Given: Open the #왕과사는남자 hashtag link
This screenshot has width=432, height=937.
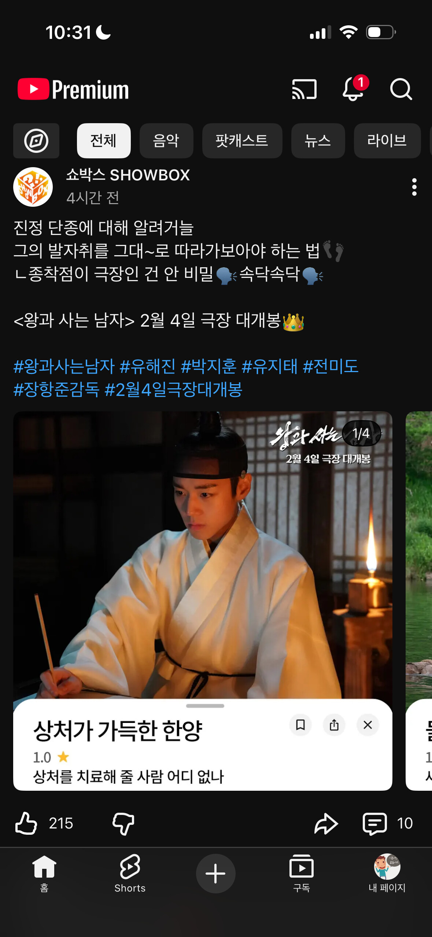Looking at the screenshot, I should 64,366.
